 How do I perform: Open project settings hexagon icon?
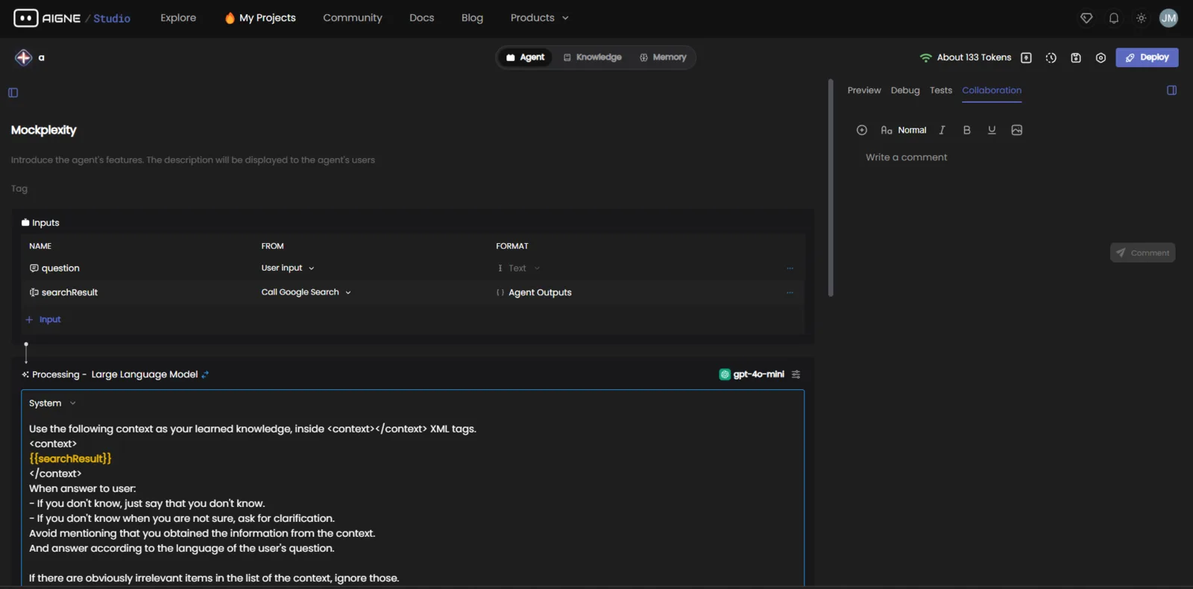pos(1101,57)
